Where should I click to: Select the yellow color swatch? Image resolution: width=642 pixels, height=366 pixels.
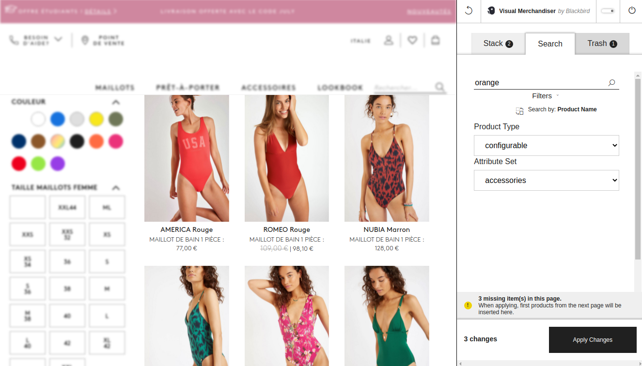tap(96, 119)
